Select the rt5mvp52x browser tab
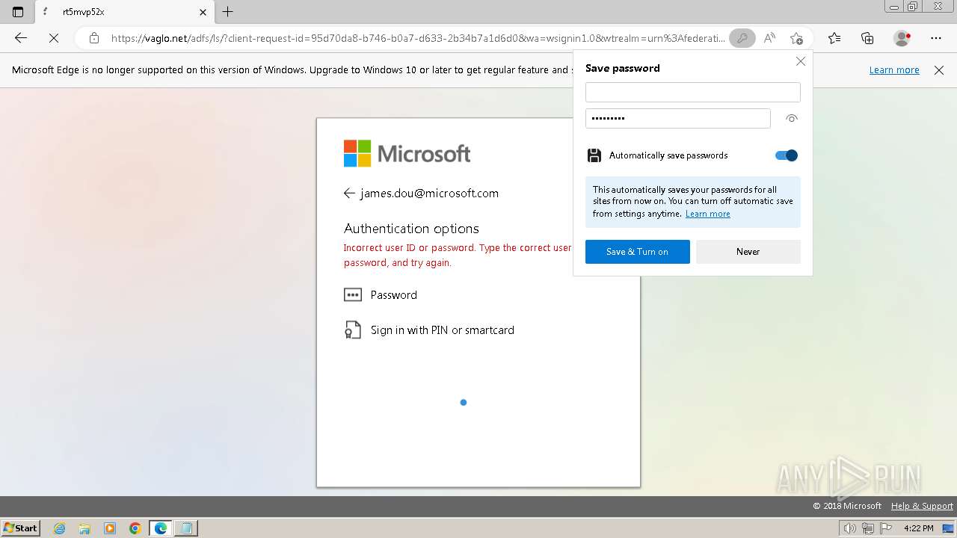This screenshot has height=538, width=957. pos(124,12)
